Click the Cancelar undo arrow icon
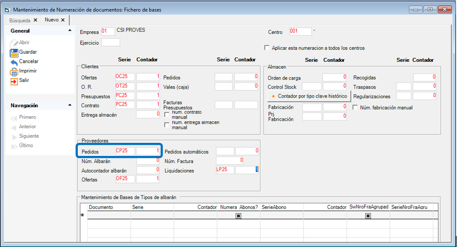Image resolution: width=457 pixels, height=247 pixels. pyautogui.click(x=14, y=62)
